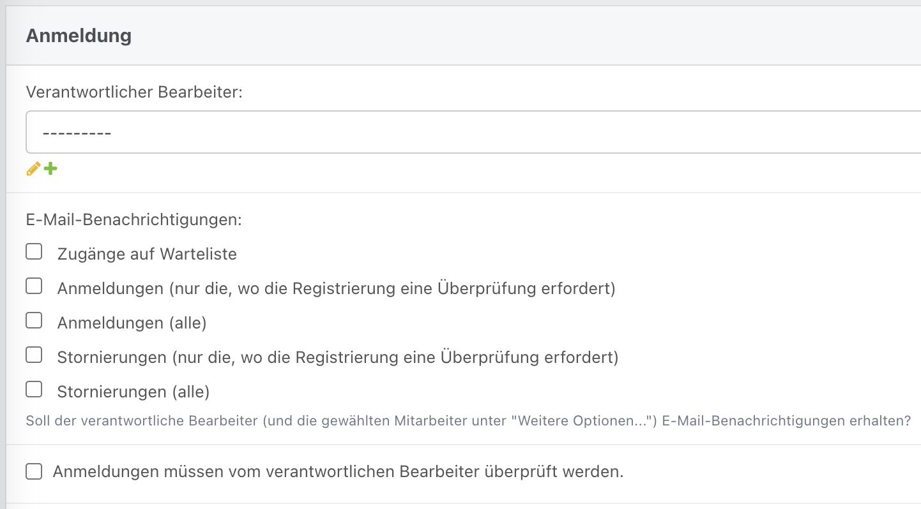Click the pencil icon to edit Bearbeiter

pyautogui.click(x=33, y=169)
